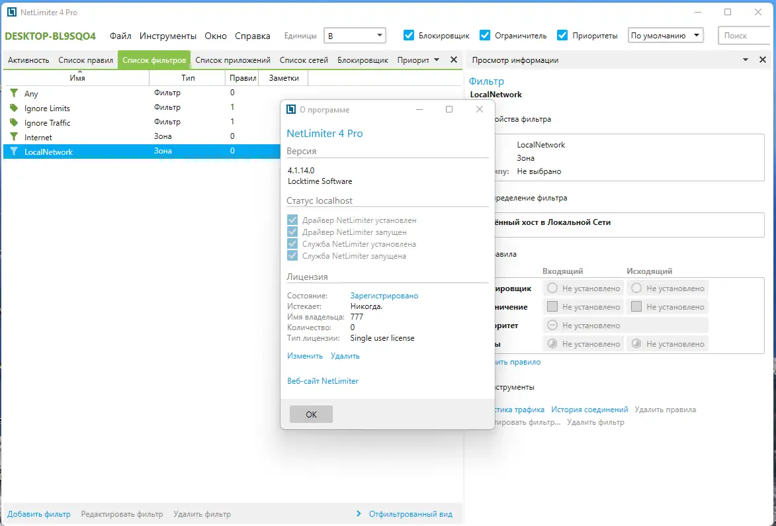Expand the tab overflow arrow after Приорит
The image size is (776, 526).
coord(436,60)
